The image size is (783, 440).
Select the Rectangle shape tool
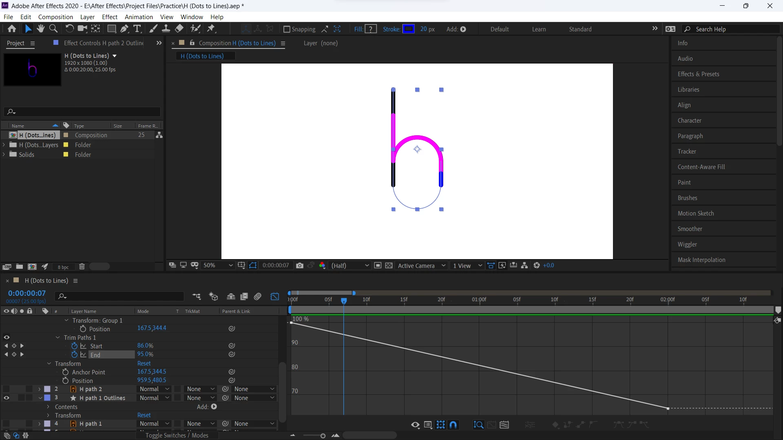[x=111, y=29]
